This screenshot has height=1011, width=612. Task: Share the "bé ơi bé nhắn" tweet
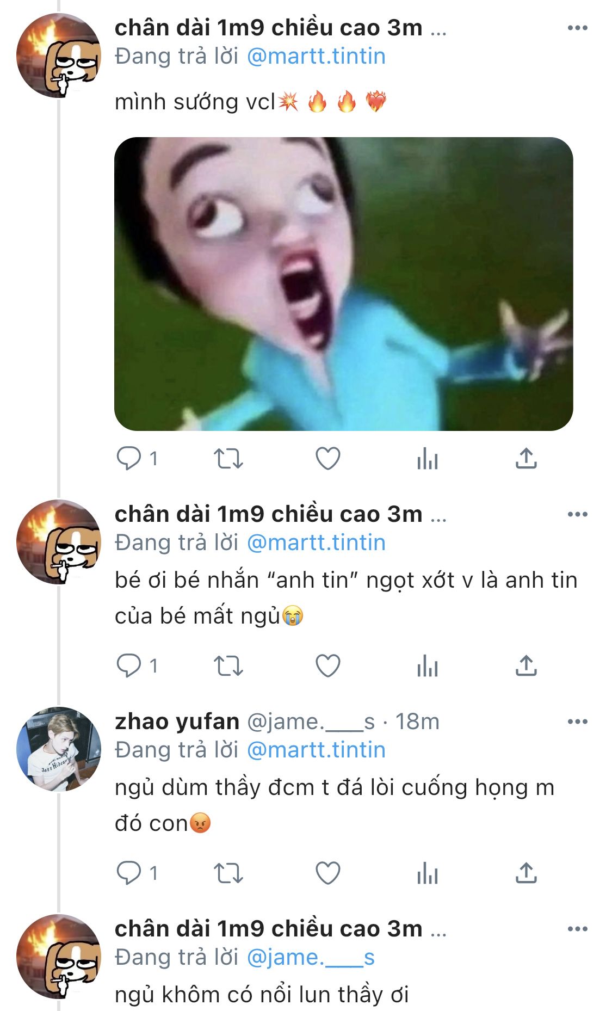point(526,665)
